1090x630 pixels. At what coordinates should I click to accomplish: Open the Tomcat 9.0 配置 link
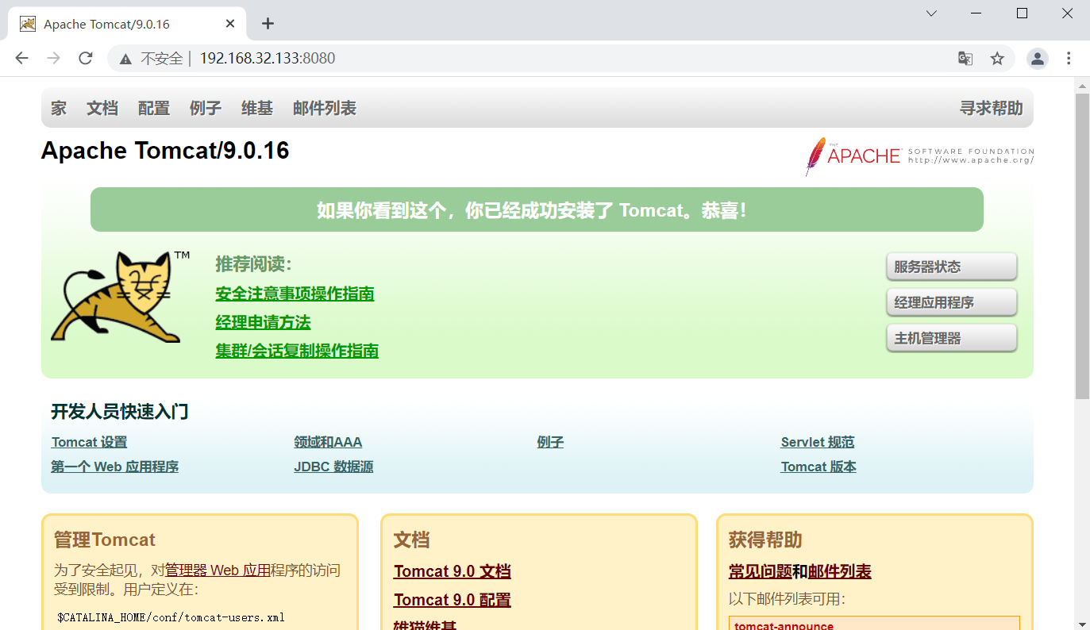point(453,600)
